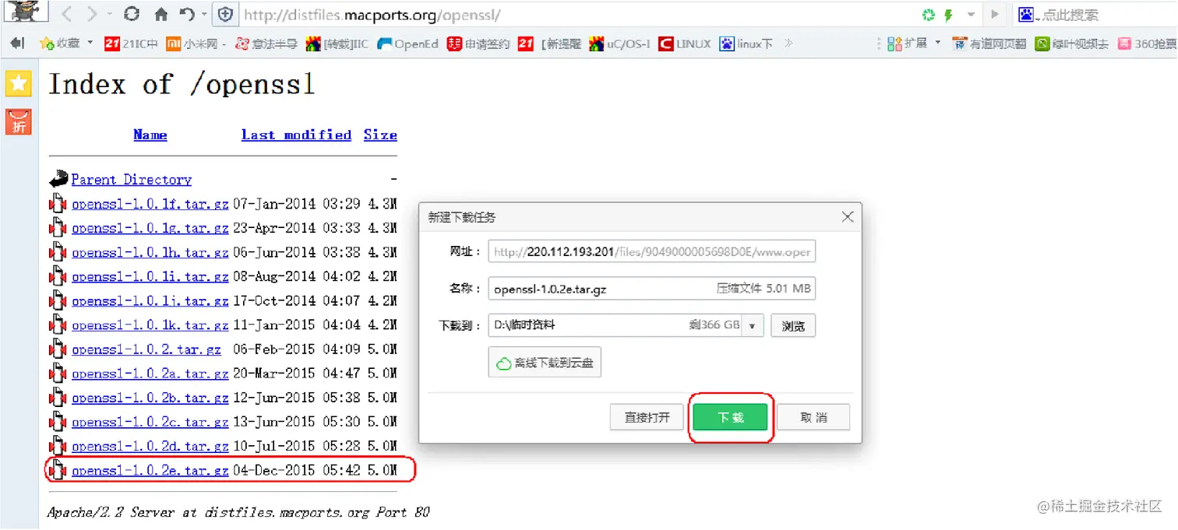The image size is (1178, 530).
Task: Go to the browser home page icon
Action: click(161, 14)
